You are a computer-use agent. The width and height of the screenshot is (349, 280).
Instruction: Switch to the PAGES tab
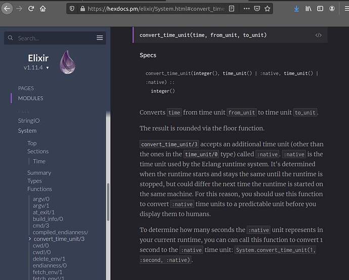(x=26, y=88)
